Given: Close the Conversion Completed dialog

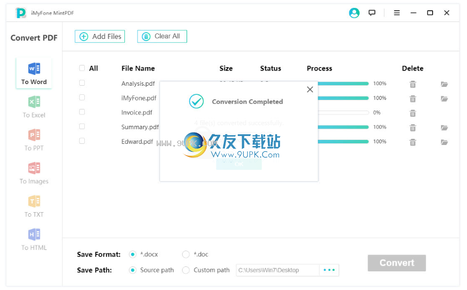Looking at the screenshot, I should pos(310,90).
